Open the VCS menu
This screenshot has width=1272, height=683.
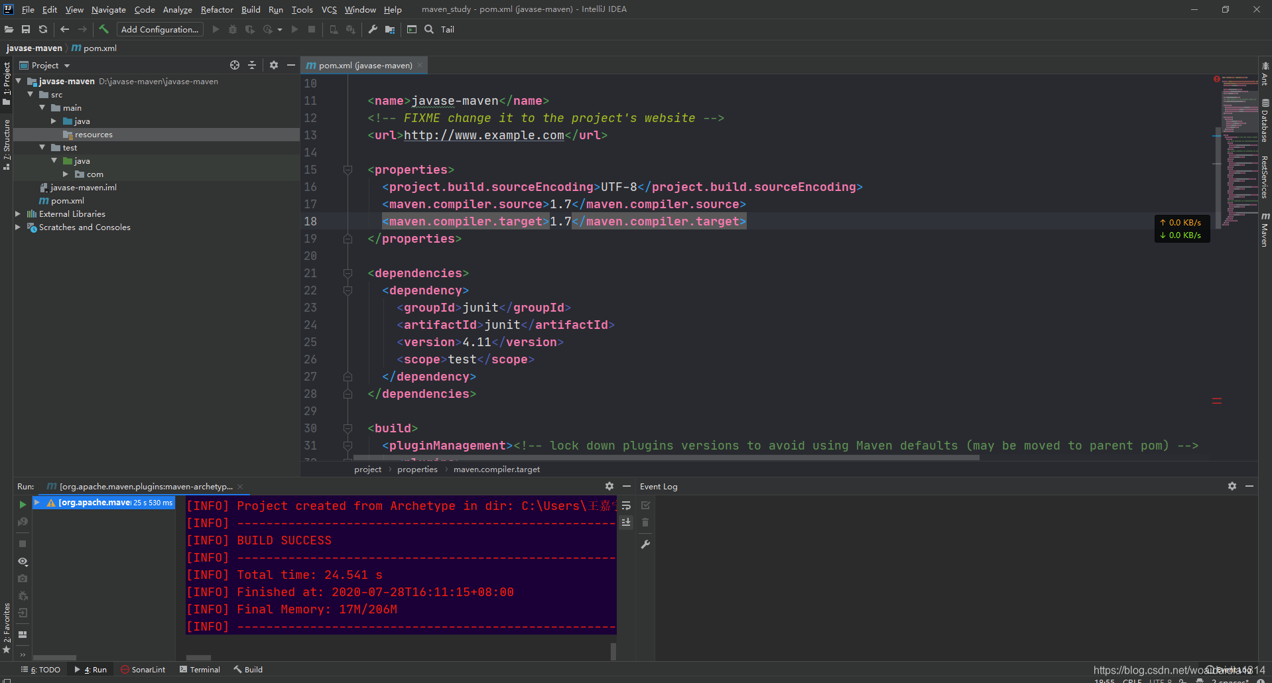coord(329,9)
